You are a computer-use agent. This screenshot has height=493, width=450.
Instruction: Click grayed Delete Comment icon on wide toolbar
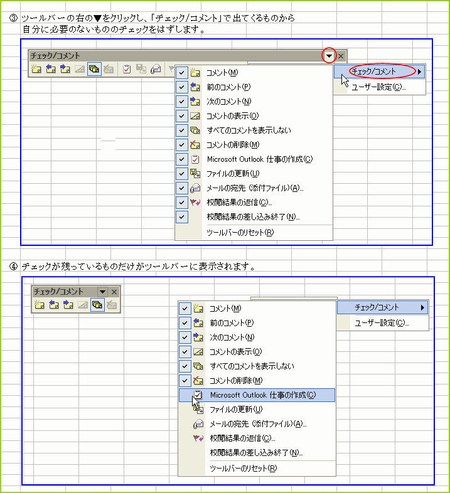(109, 68)
